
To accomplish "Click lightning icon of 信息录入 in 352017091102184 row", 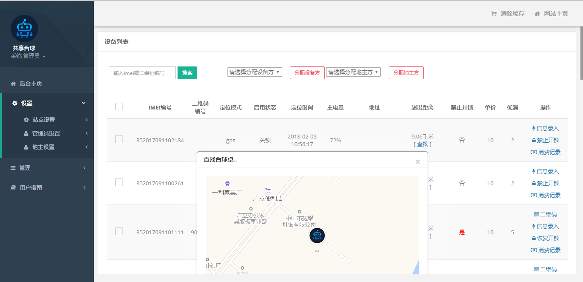I will tap(533, 128).
